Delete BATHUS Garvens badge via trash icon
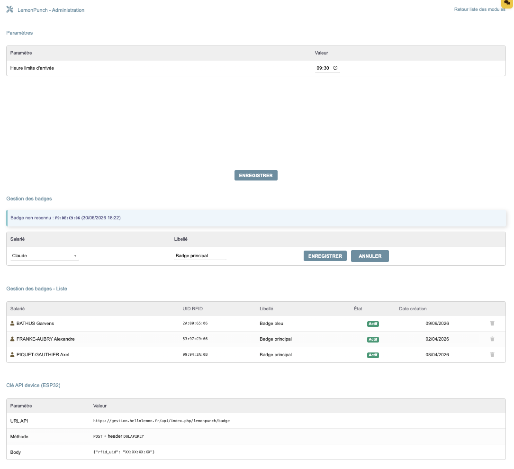 [x=492, y=323]
